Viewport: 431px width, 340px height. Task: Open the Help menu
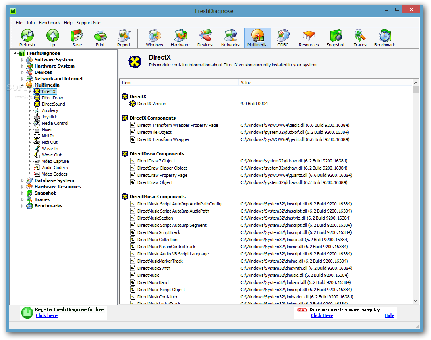[x=68, y=23]
